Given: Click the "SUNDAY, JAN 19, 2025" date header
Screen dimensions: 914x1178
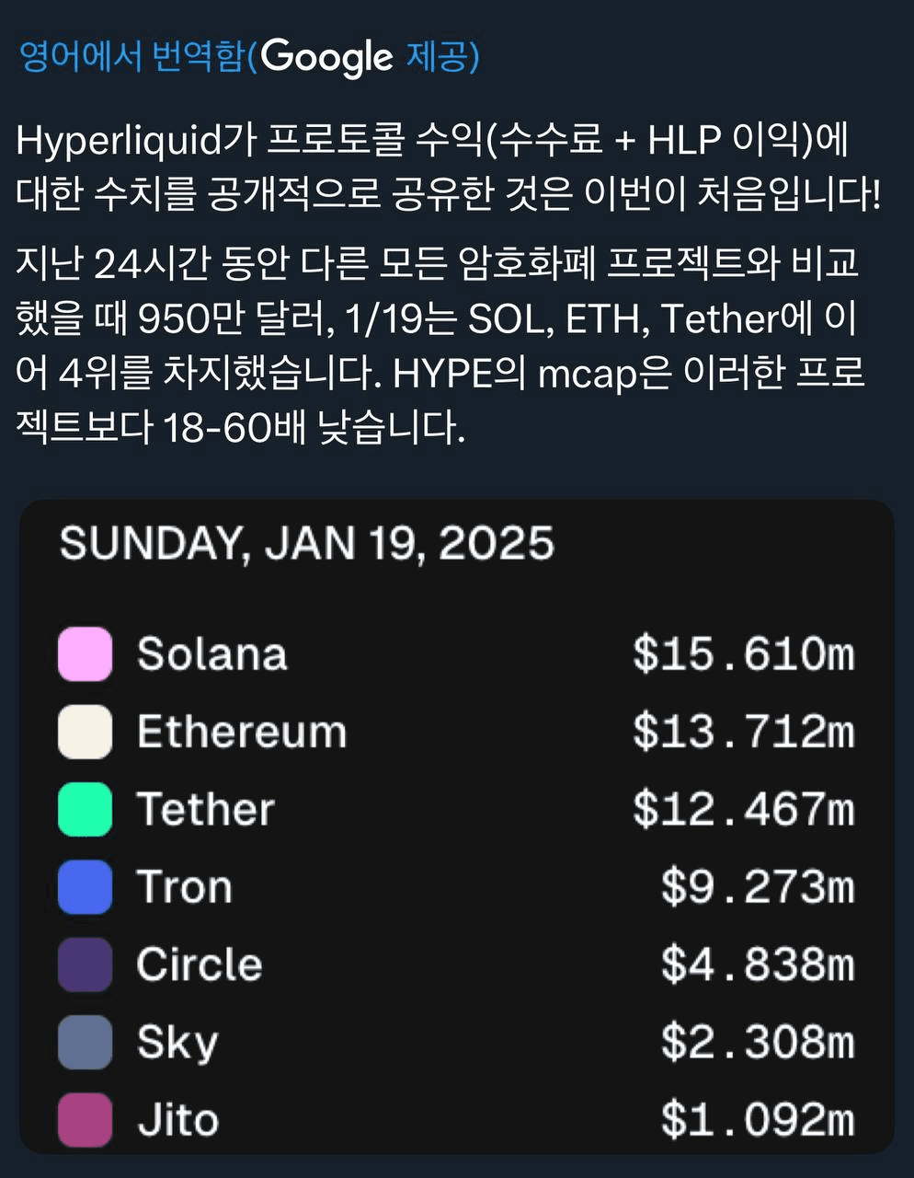Looking at the screenshot, I should [307, 543].
